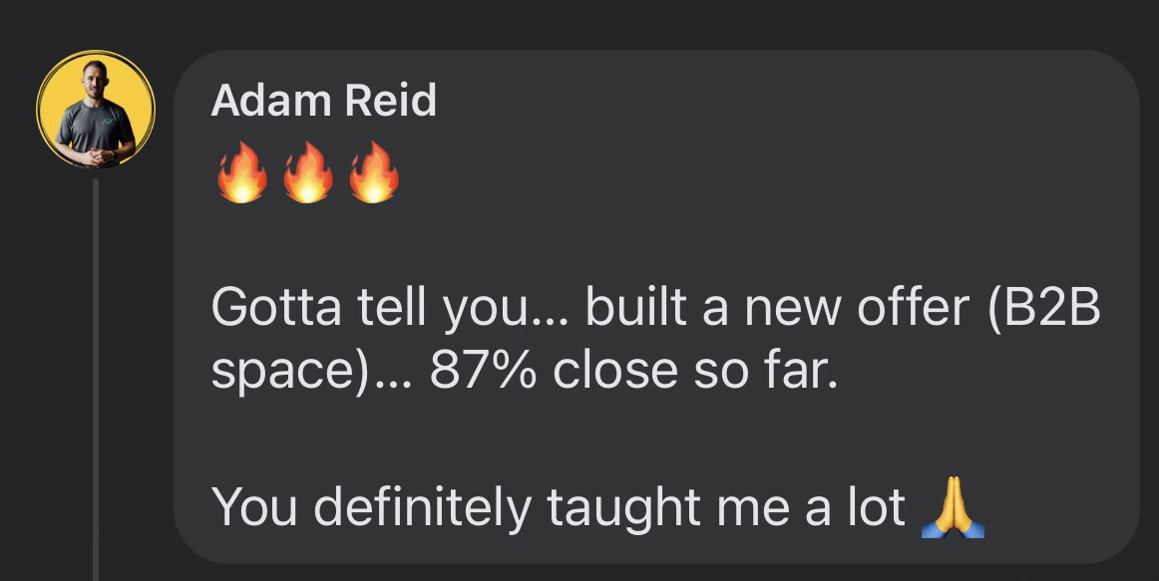Click the "(B2B" text in the comment

tap(1042, 310)
